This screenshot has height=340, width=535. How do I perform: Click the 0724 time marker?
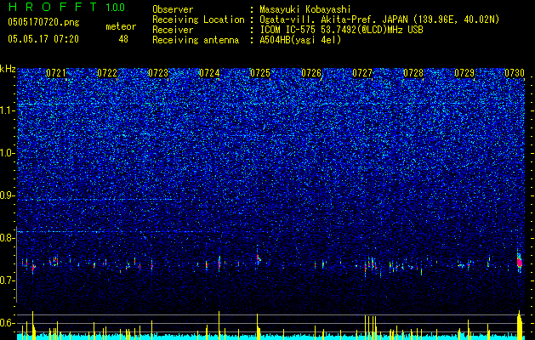(x=209, y=73)
